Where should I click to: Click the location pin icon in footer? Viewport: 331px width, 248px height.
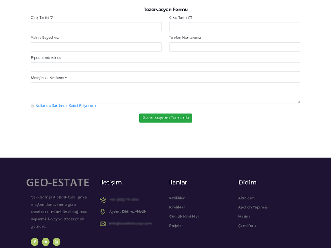[103, 212]
